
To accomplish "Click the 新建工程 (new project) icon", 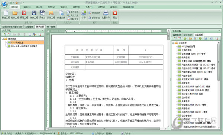I will pos(6,13).
